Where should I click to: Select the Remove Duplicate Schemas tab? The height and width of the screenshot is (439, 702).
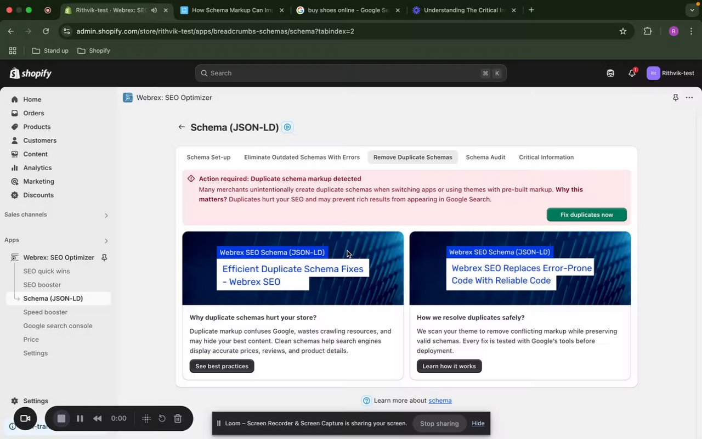(x=413, y=157)
